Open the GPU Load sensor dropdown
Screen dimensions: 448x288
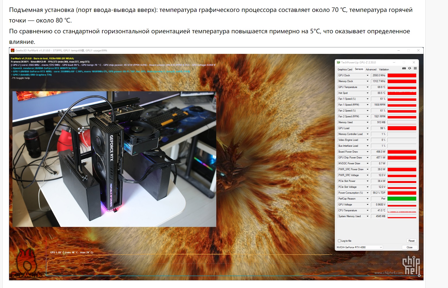(x=368, y=128)
